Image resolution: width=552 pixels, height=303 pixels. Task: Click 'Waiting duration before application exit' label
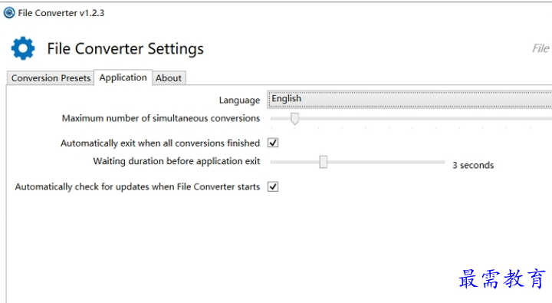pyautogui.click(x=176, y=161)
